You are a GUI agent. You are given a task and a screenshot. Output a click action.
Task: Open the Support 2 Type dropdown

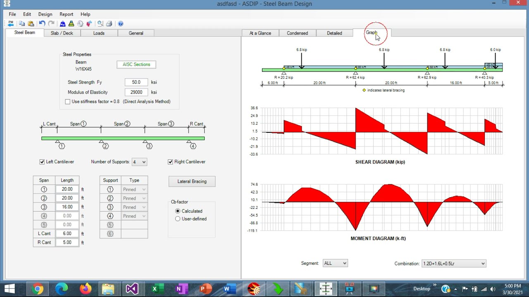(134, 198)
